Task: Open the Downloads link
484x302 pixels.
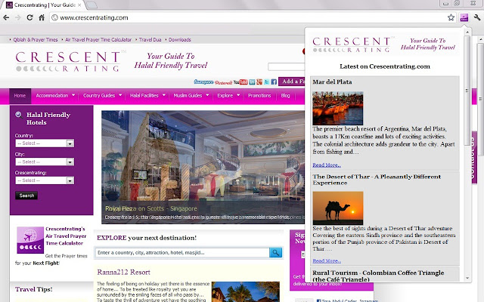Action: click(x=180, y=40)
